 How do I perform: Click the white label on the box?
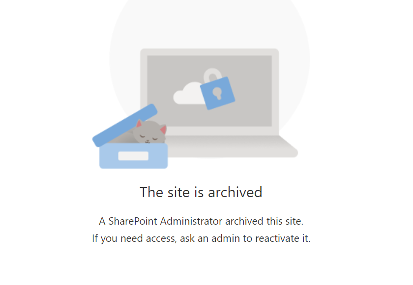click(133, 156)
